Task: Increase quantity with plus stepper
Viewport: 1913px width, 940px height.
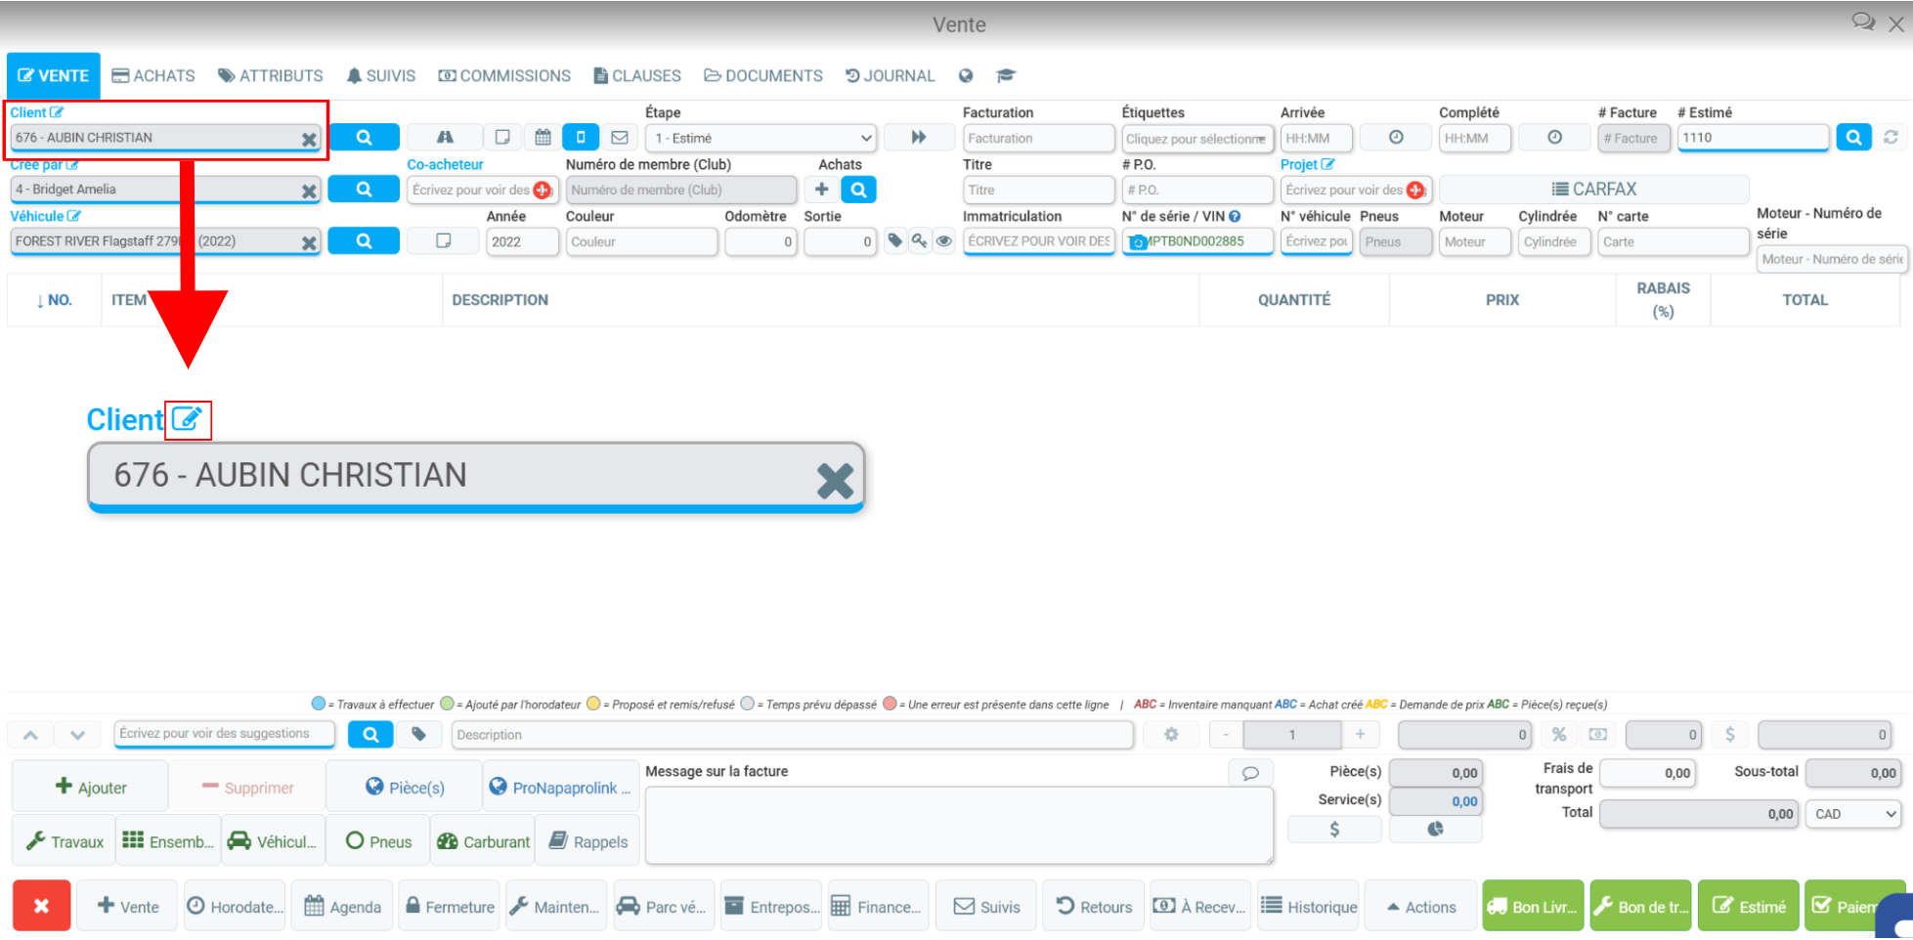Action: click(x=1360, y=735)
